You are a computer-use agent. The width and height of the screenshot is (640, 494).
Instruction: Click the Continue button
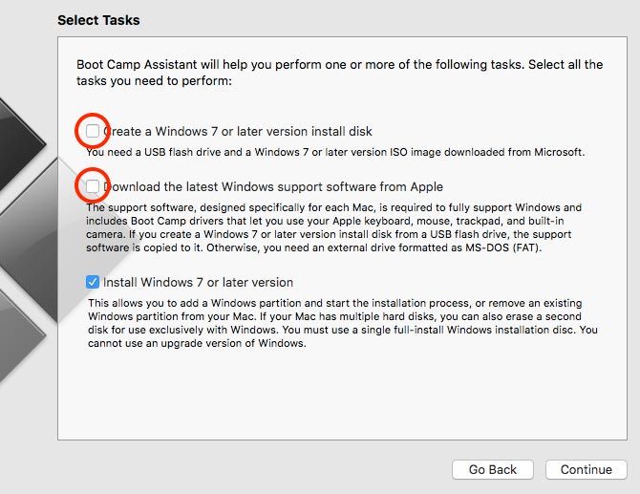(x=586, y=469)
